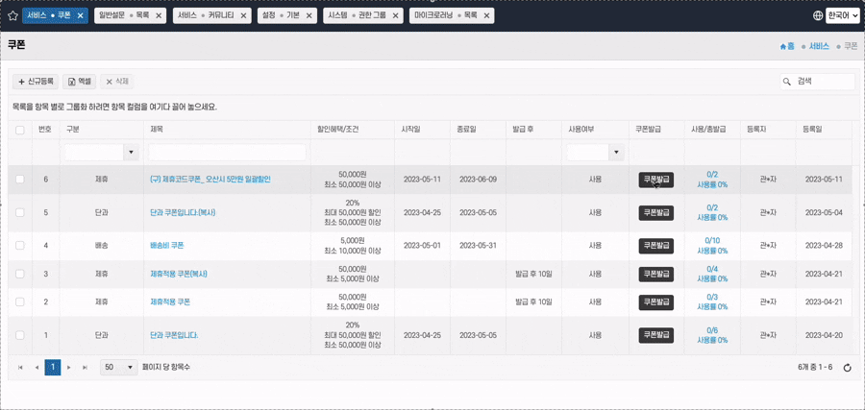Open the 사용여부 filter dropdown
Screen dimensions: 865x410
point(616,153)
